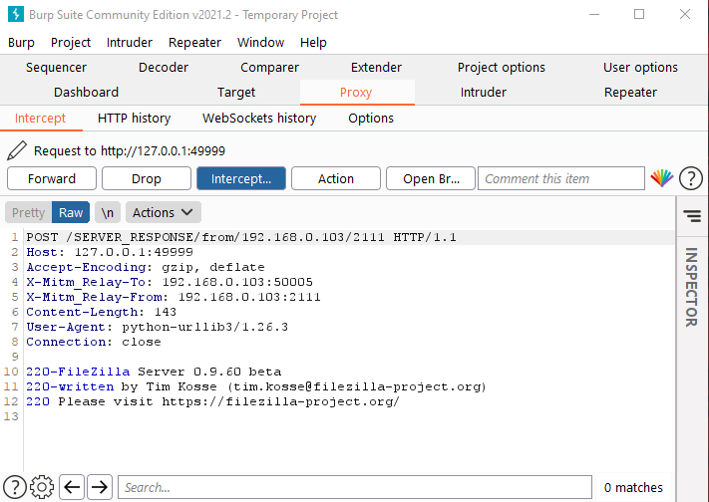The height and width of the screenshot is (502, 709).
Task: Click the User-Agent header line
Action: coord(157,327)
